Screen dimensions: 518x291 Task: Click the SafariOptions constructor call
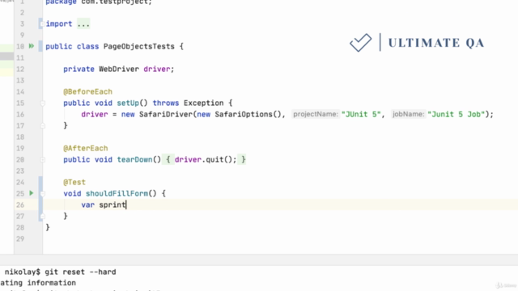point(243,115)
